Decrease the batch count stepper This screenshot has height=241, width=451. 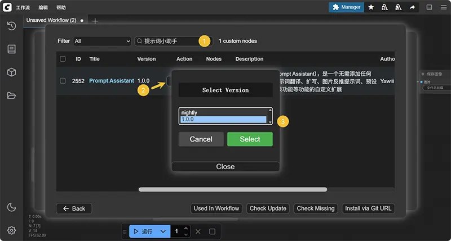186,234
